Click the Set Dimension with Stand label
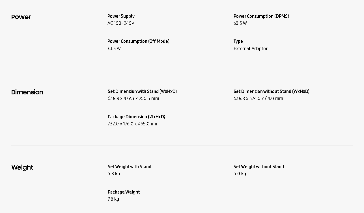 click(x=142, y=91)
